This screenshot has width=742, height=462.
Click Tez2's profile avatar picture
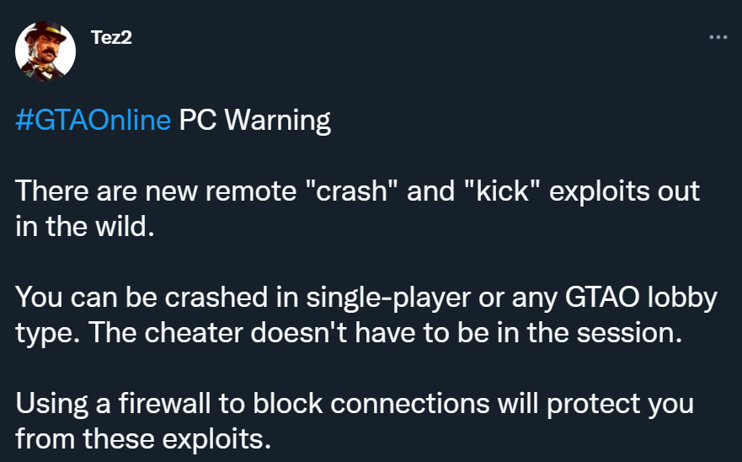click(45, 51)
